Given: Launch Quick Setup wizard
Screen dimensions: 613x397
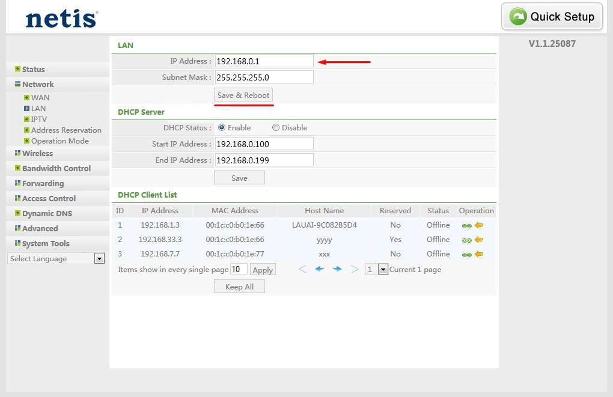Looking at the screenshot, I should [552, 17].
